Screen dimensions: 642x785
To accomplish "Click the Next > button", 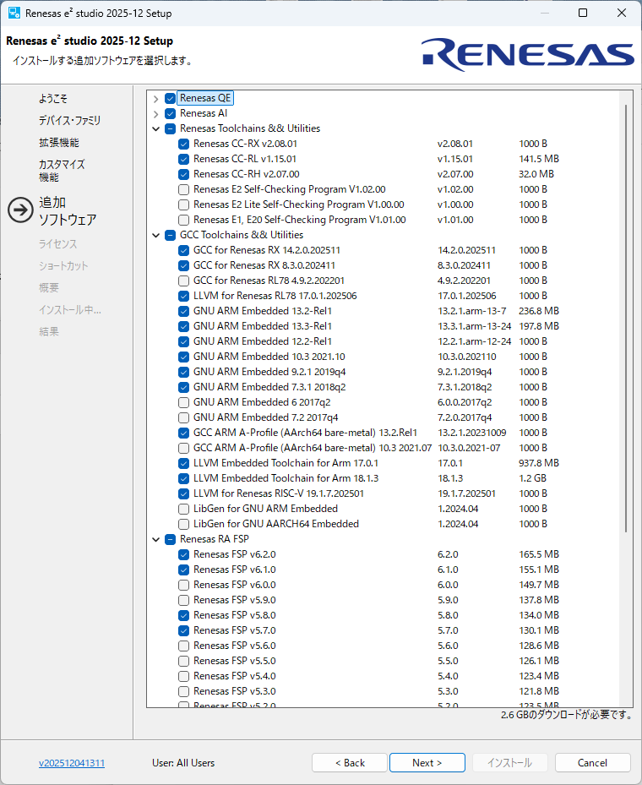I will 427,763.
